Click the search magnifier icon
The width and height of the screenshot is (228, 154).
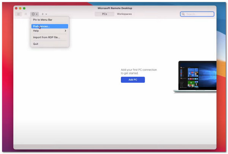tap(183, 14)
